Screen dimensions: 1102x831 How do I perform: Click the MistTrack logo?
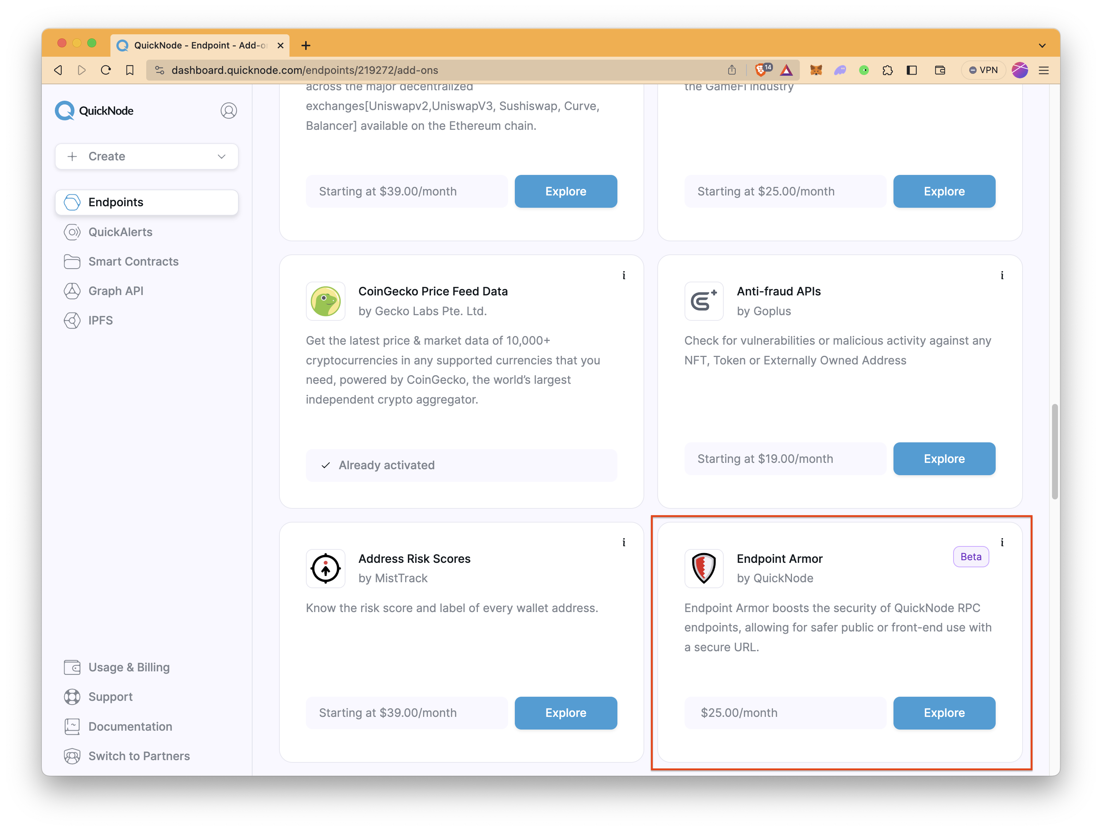pos(325,568)
